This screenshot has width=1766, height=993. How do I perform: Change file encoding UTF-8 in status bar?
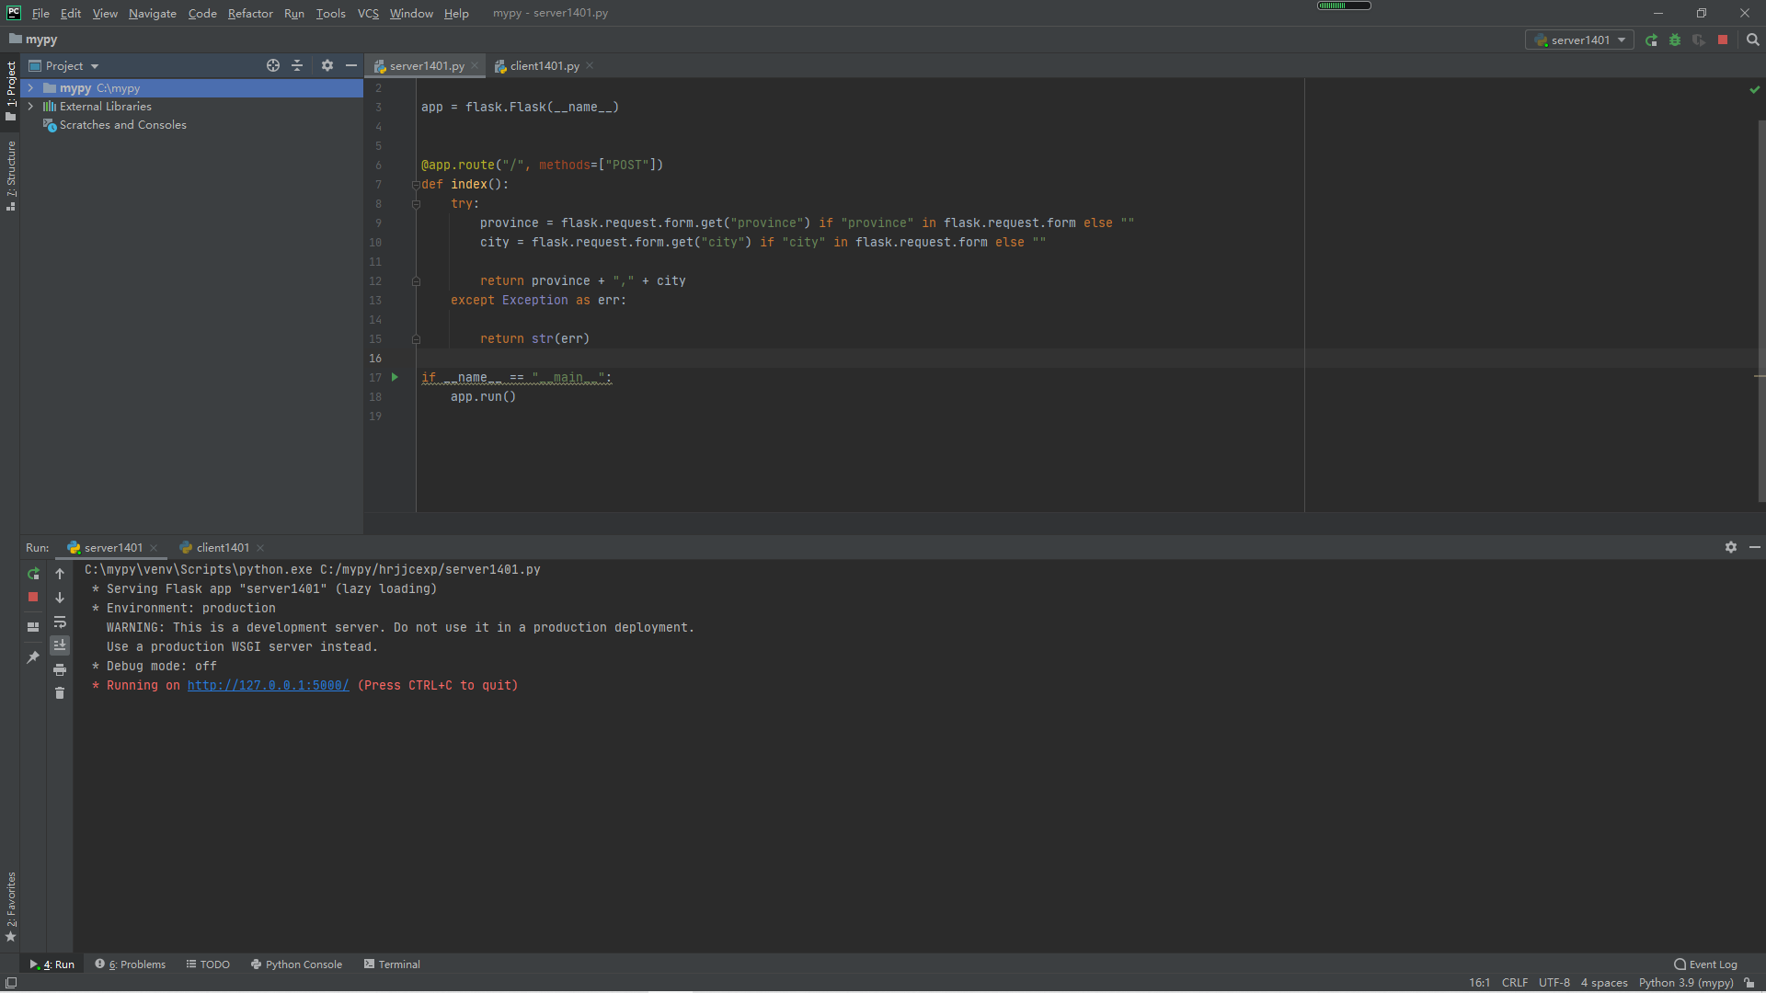pyautogui.click(x=1554, y=983)
